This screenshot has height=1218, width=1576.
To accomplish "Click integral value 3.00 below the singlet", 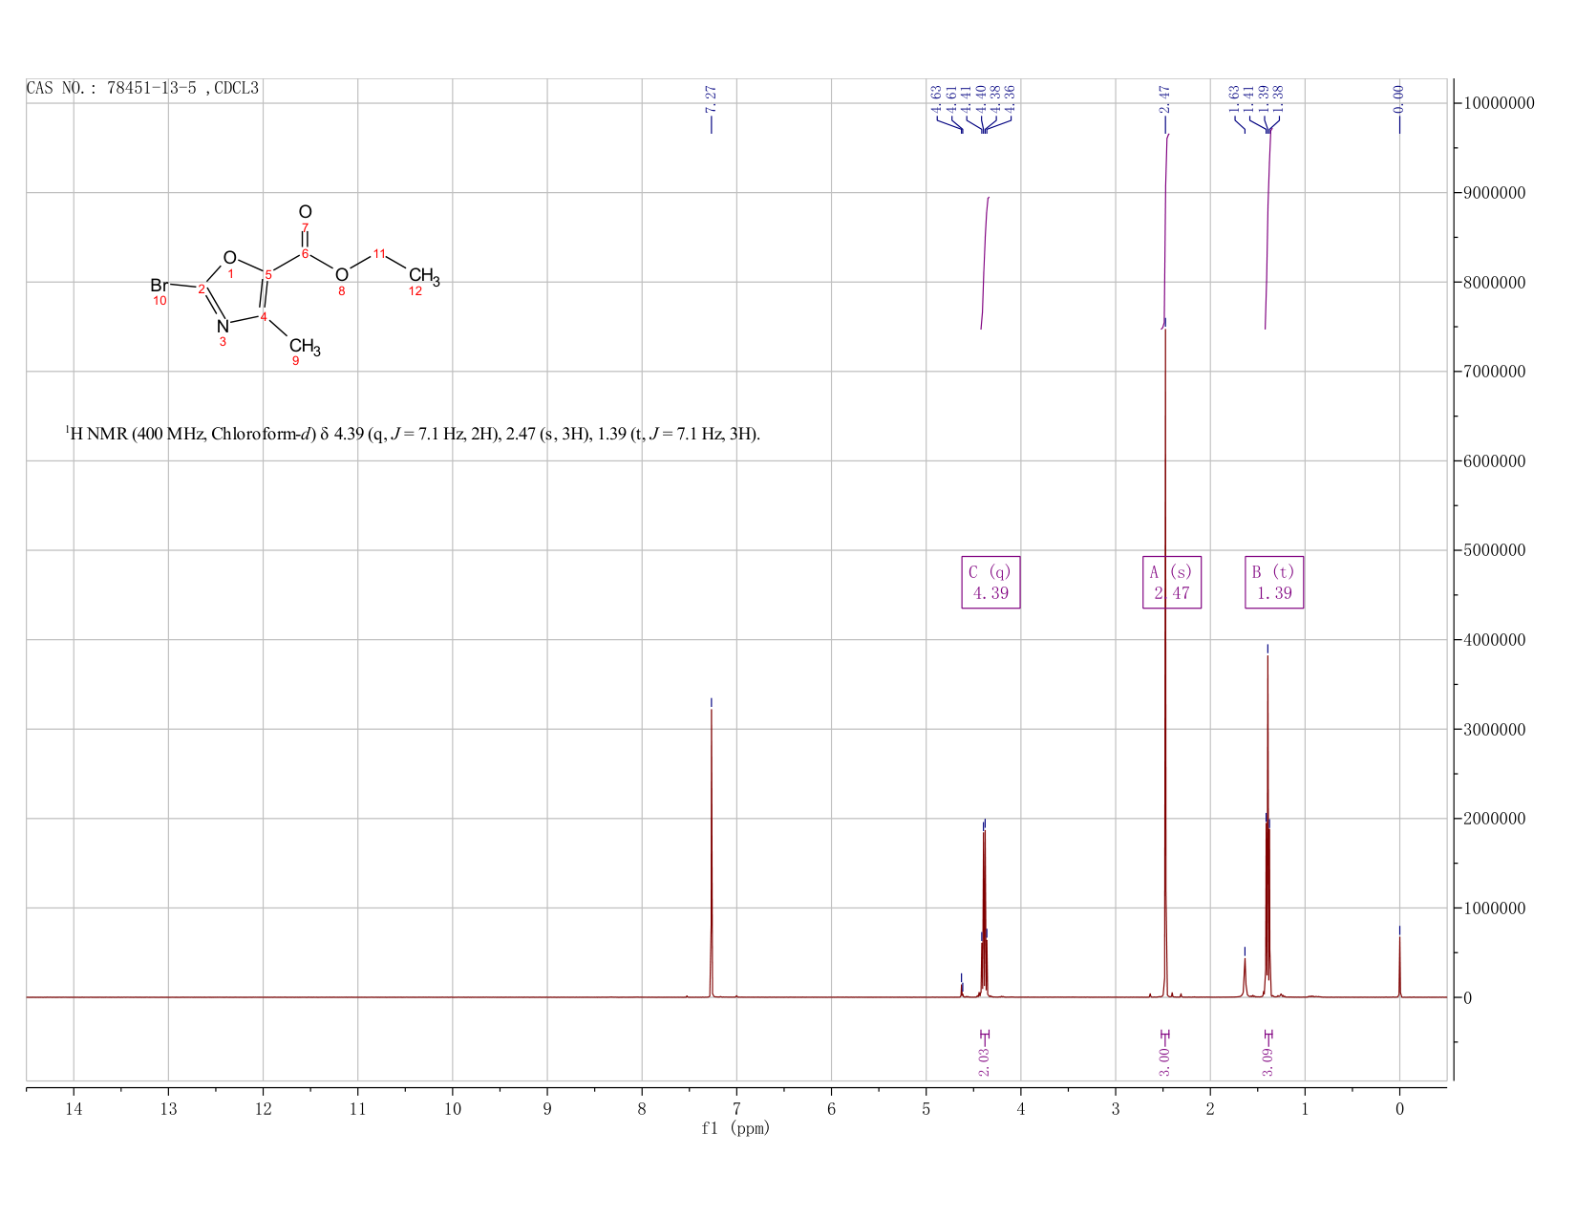I will (1164, 1062).
